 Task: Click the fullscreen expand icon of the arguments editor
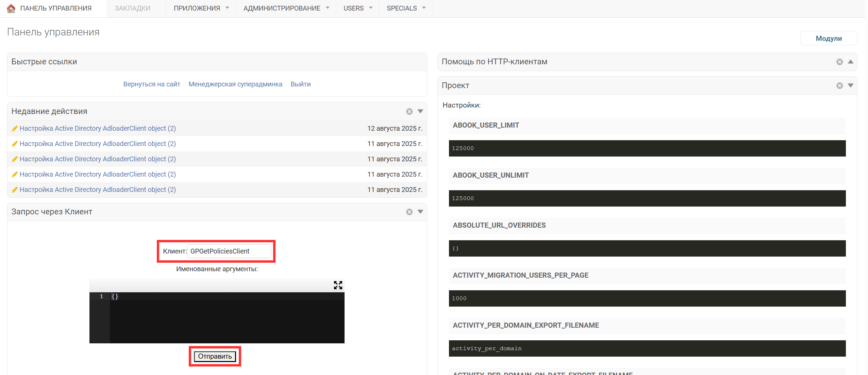point(338,285)
